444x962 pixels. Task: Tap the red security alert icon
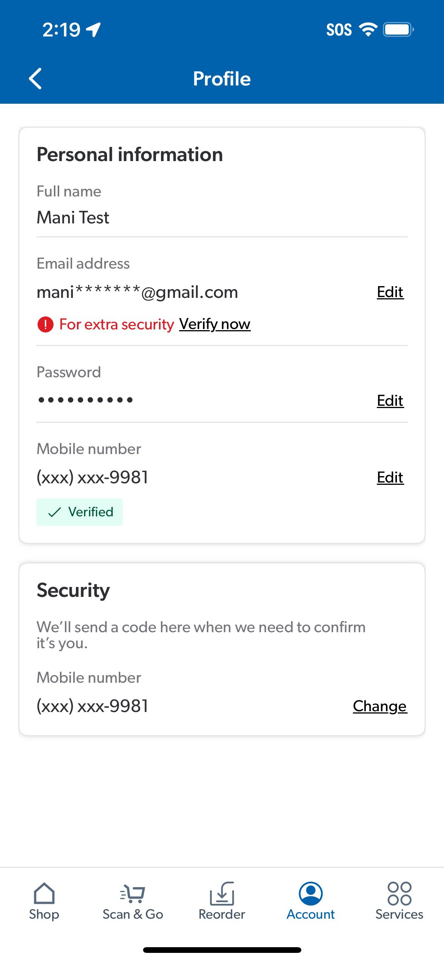point(46,324)
